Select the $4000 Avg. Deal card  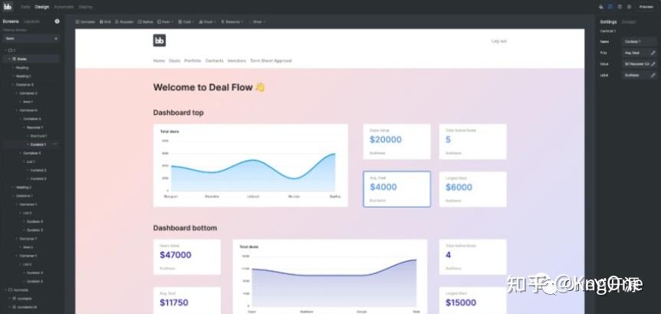click(x=396, y=189)
